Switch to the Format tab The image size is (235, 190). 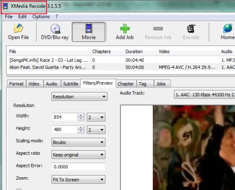[x=16, y=84]
